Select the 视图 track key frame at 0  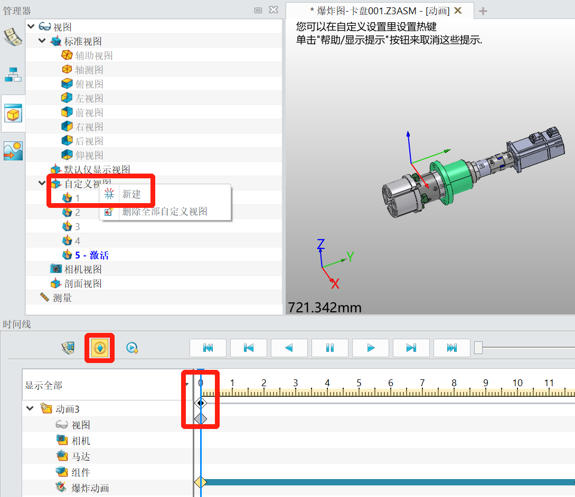[x=200, y=419]
